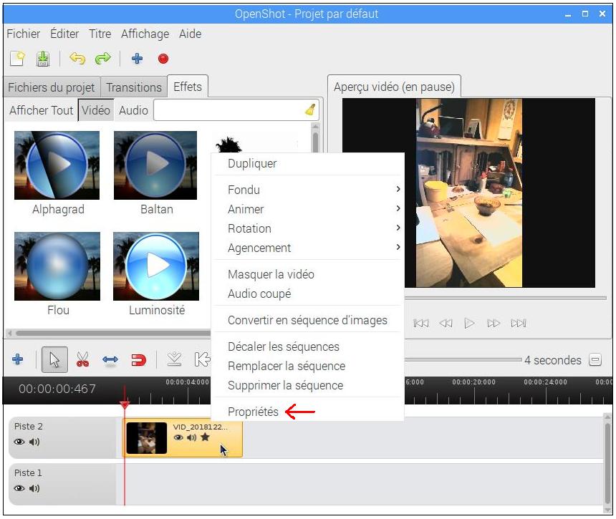Switch to Fichiers du projet tab
Viewport: 616px width, 519px height.
pyautogui.click(x=52, y=87)
